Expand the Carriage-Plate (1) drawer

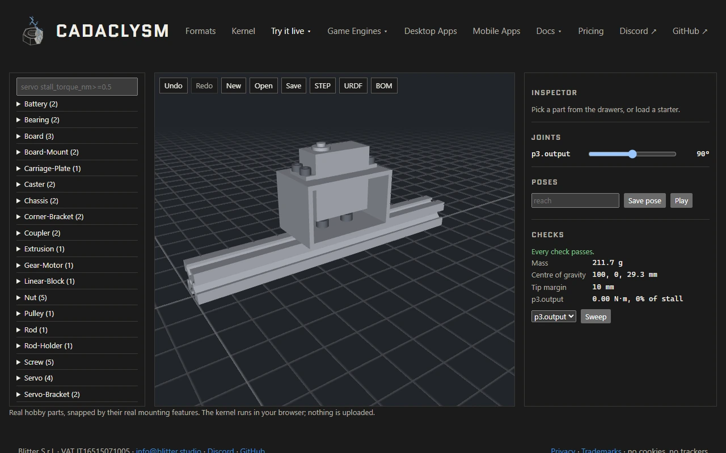click(x=77, y=169)
